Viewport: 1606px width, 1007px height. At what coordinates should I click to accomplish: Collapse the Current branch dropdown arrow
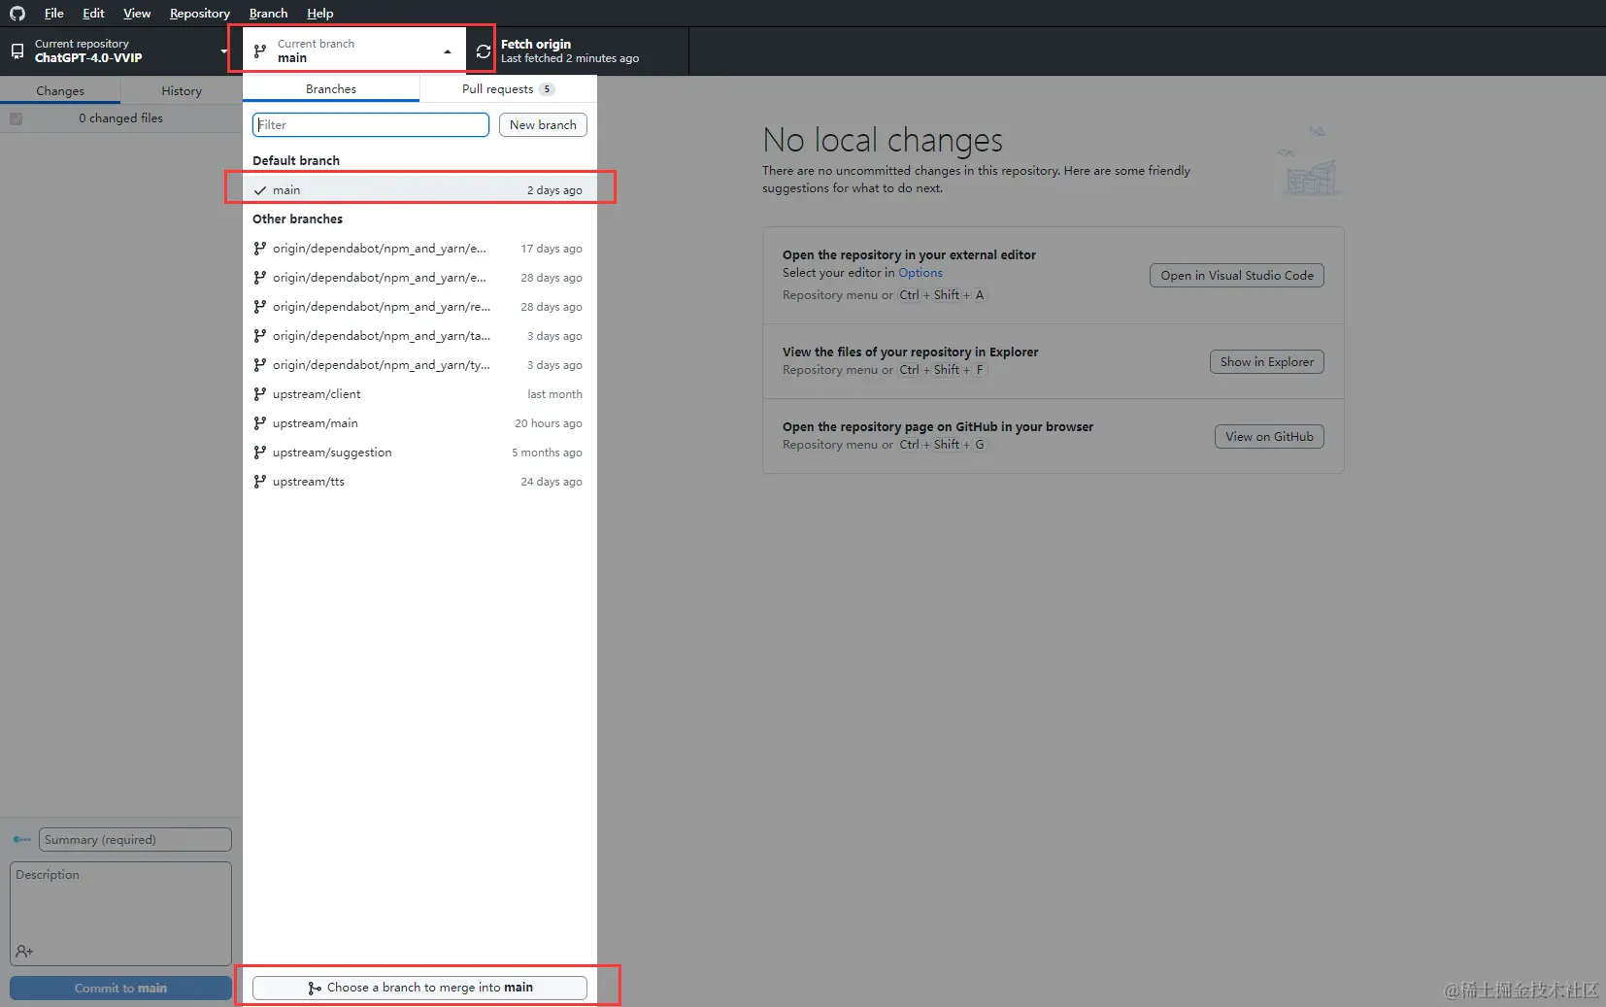point(448,51)
